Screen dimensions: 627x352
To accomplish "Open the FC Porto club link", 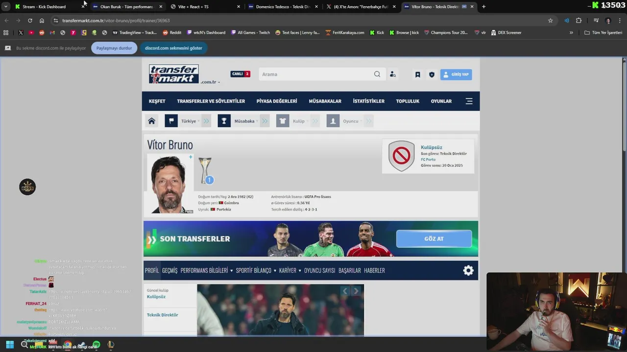I will click(428, 159).
